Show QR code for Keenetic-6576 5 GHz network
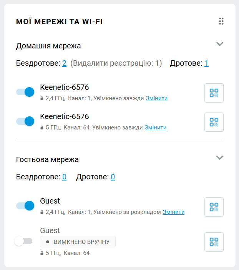The image size is (239, 270). 214,122
